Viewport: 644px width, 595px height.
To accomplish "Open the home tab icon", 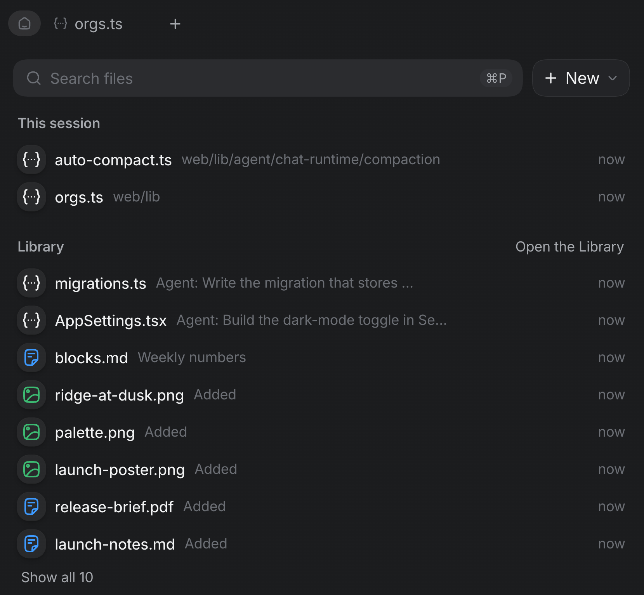I will [24, 24].
